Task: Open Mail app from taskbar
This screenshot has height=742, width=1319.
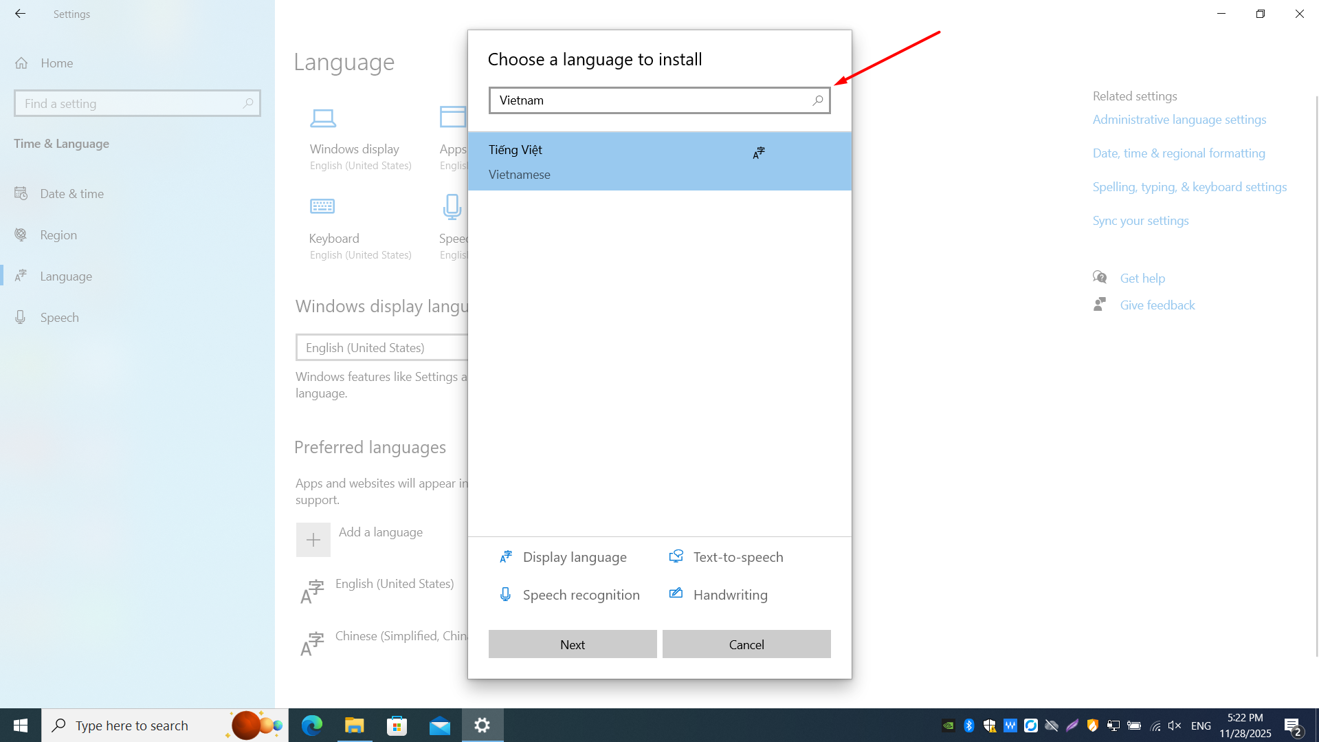Action: click(x=440, y=725)
